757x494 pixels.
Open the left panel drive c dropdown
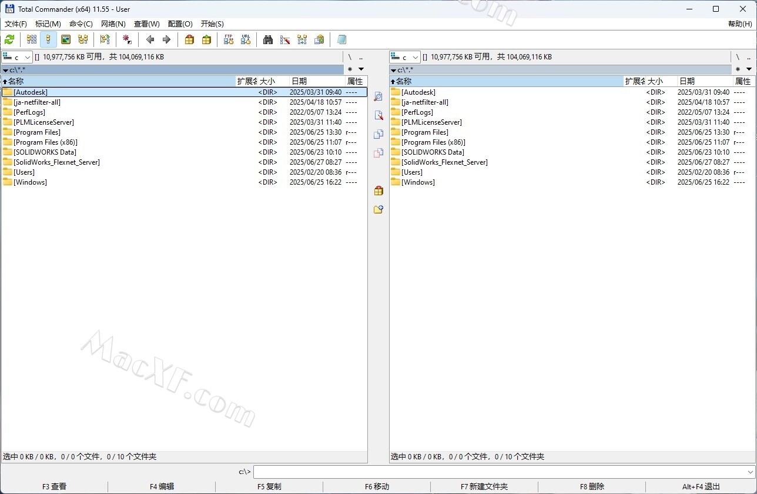[17, 57]
